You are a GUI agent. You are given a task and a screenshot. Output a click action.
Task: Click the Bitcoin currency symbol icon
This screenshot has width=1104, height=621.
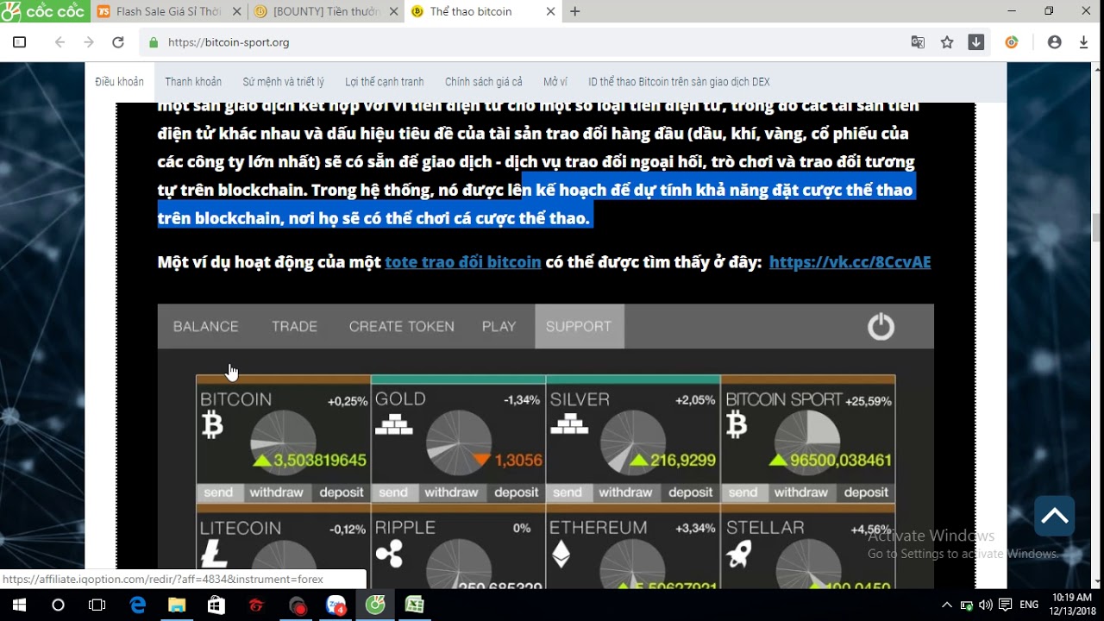(x=212, y=424)
